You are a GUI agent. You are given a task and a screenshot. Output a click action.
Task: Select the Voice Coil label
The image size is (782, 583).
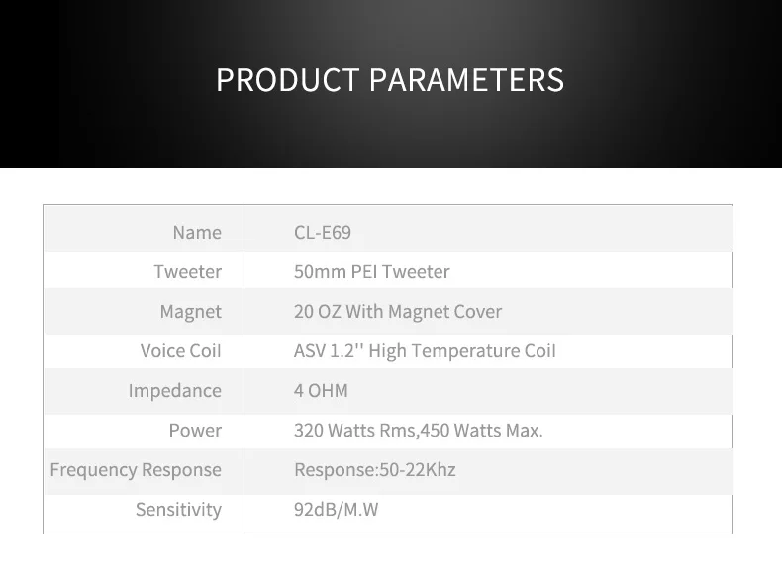[180, 350]
